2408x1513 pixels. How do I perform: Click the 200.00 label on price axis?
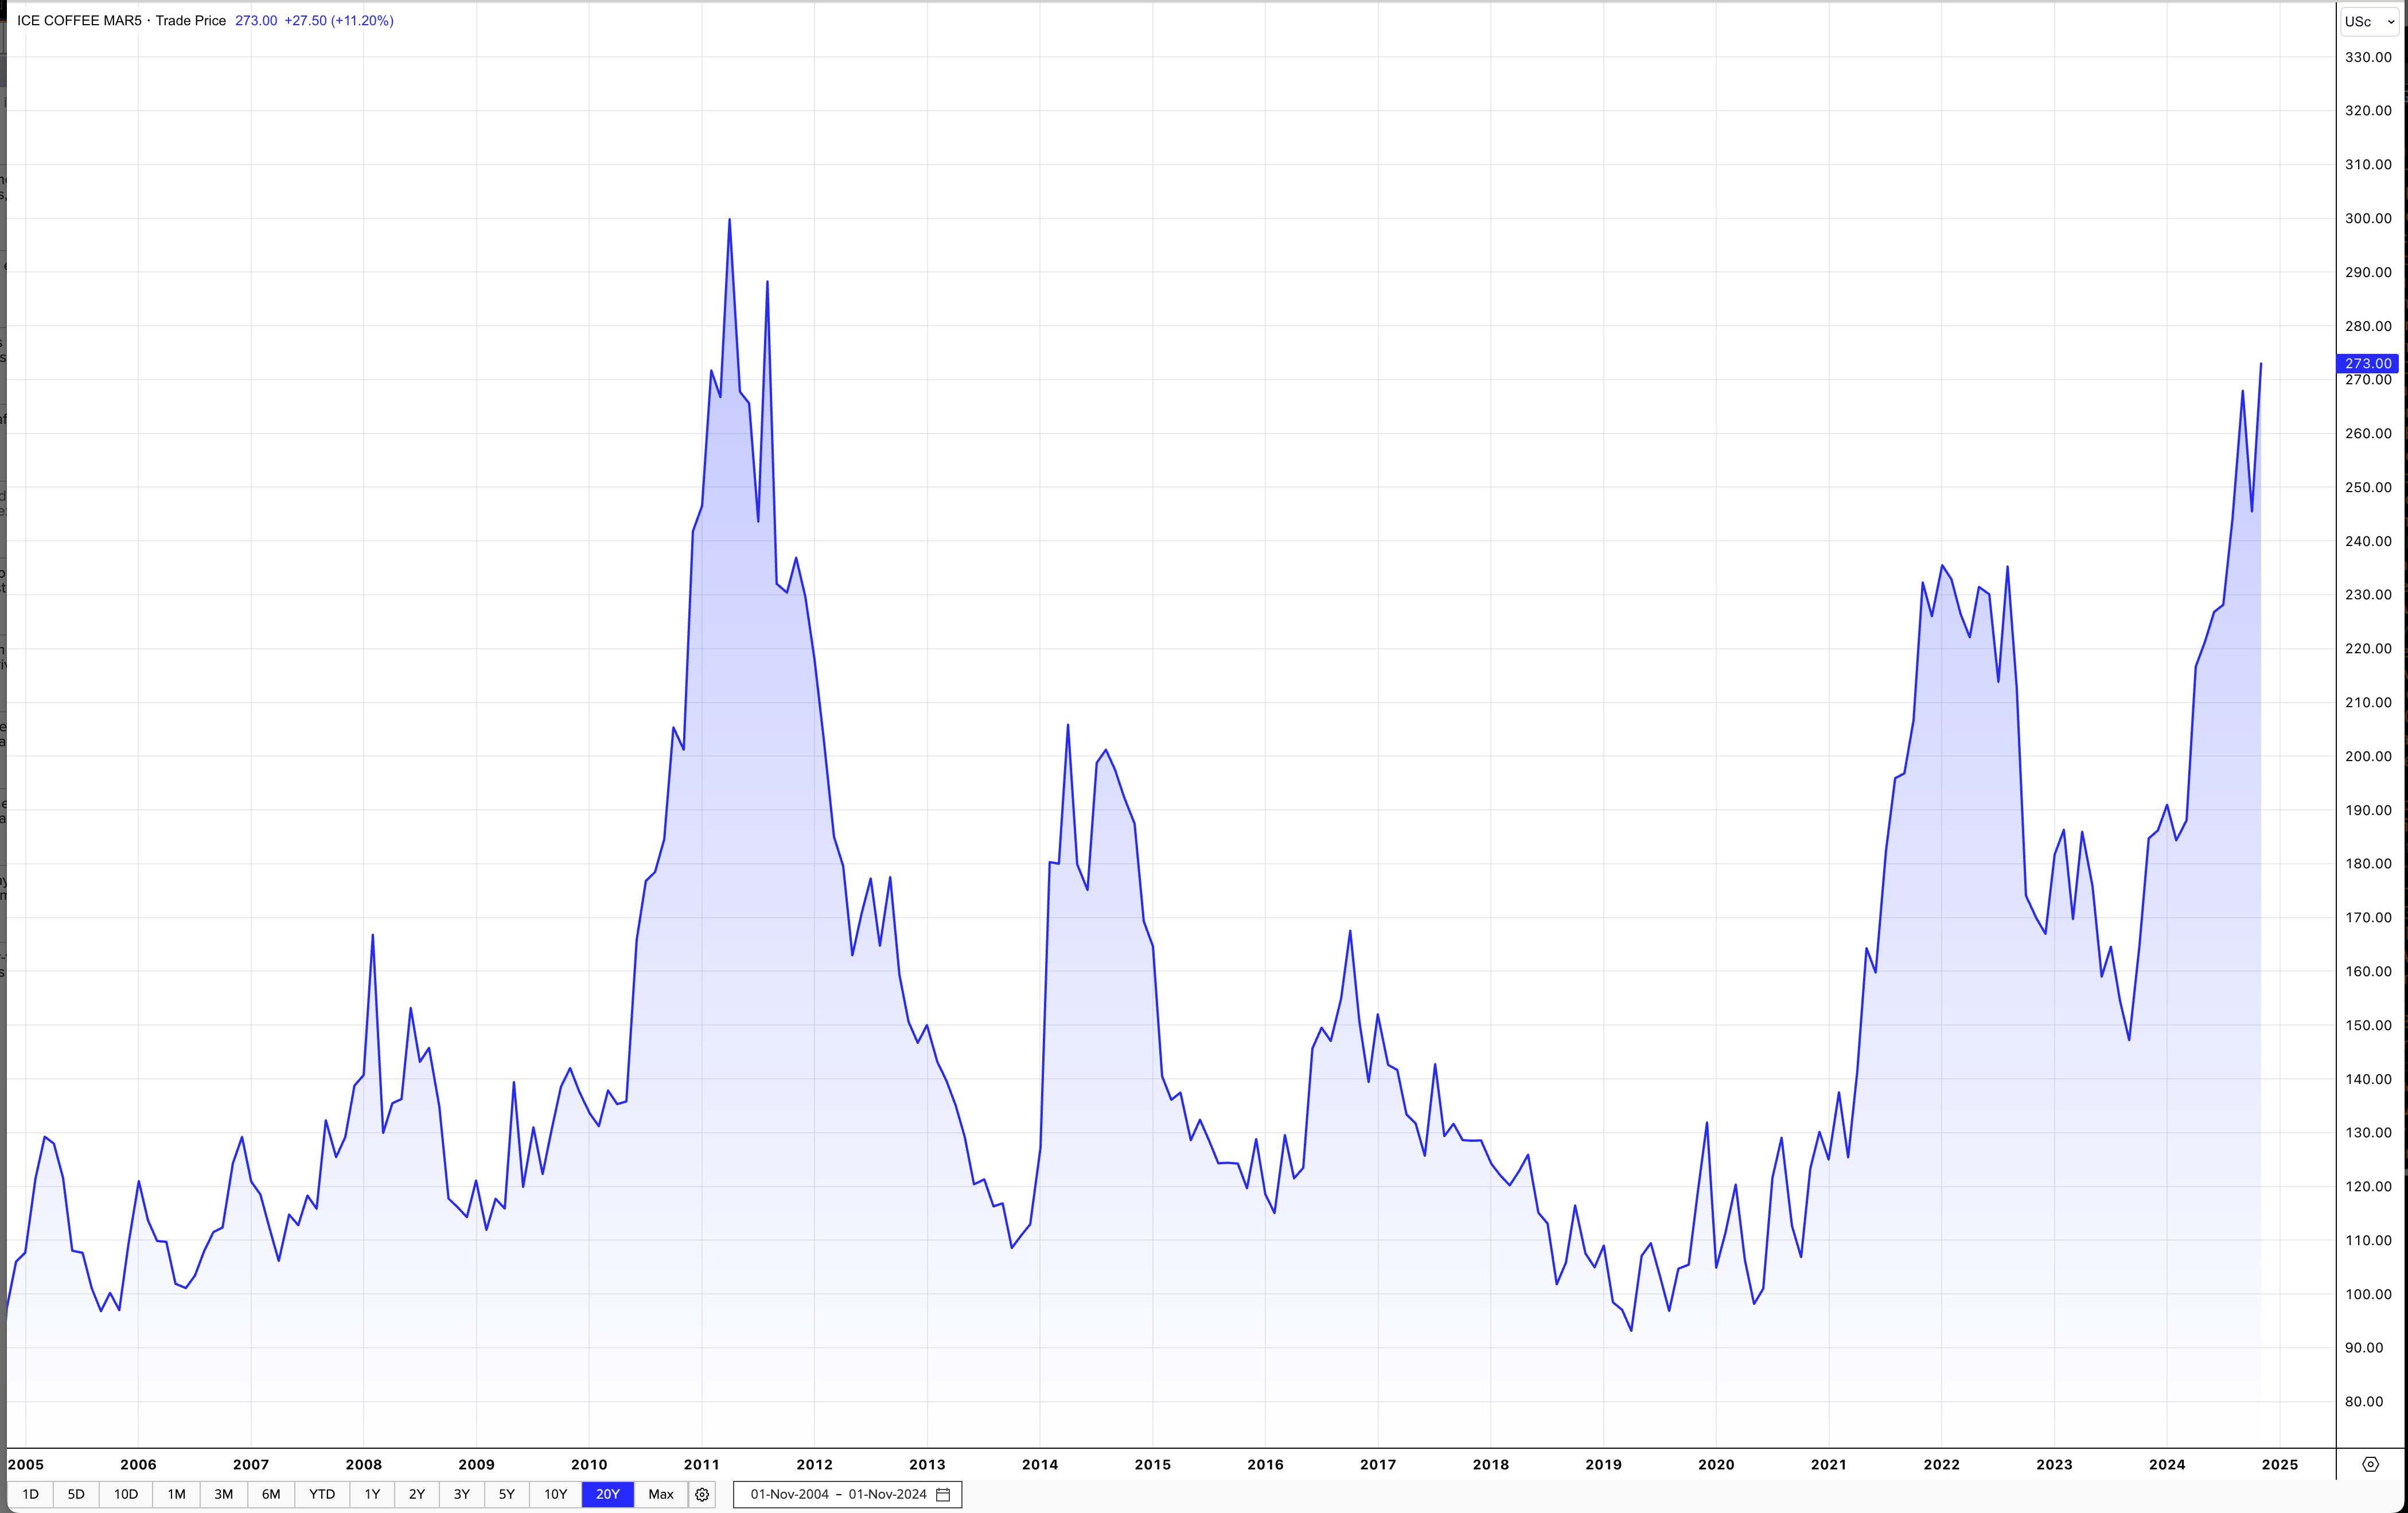click(x=2368, y=756)
